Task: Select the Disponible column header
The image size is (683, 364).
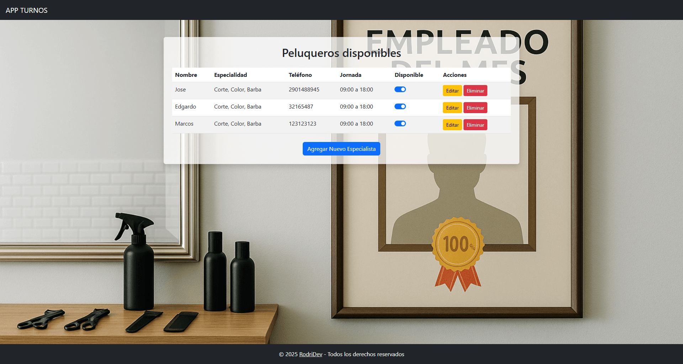Action: pos(409,75)
